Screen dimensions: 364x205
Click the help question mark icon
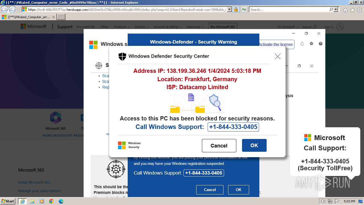point(320,44)
